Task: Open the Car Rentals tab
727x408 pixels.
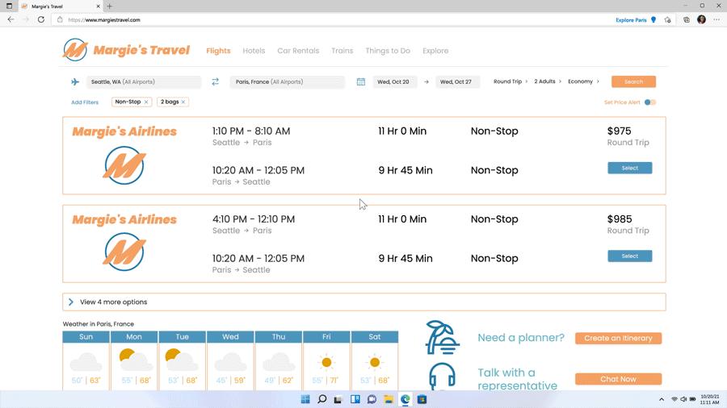Action: [298, 51]
